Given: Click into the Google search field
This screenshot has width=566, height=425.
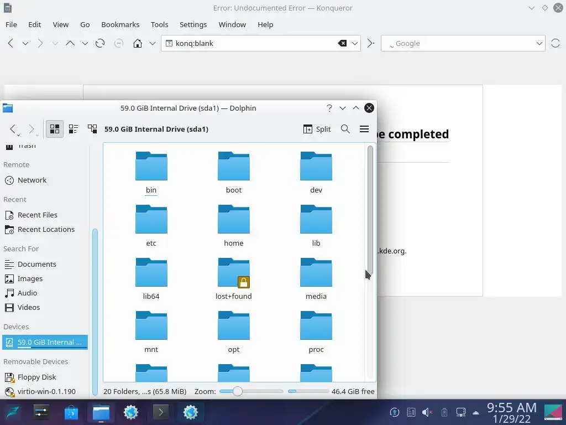Looking at the screenshot, I should pyautogui.click(x=462, y=43).
